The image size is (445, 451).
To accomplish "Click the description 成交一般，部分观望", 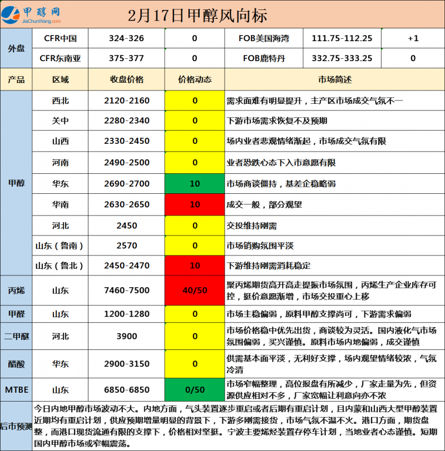I will [x=264, y=205].
